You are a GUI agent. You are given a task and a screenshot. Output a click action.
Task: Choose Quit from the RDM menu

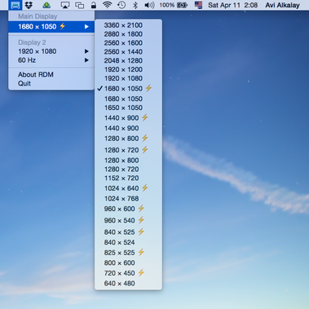tap(51, 83)
